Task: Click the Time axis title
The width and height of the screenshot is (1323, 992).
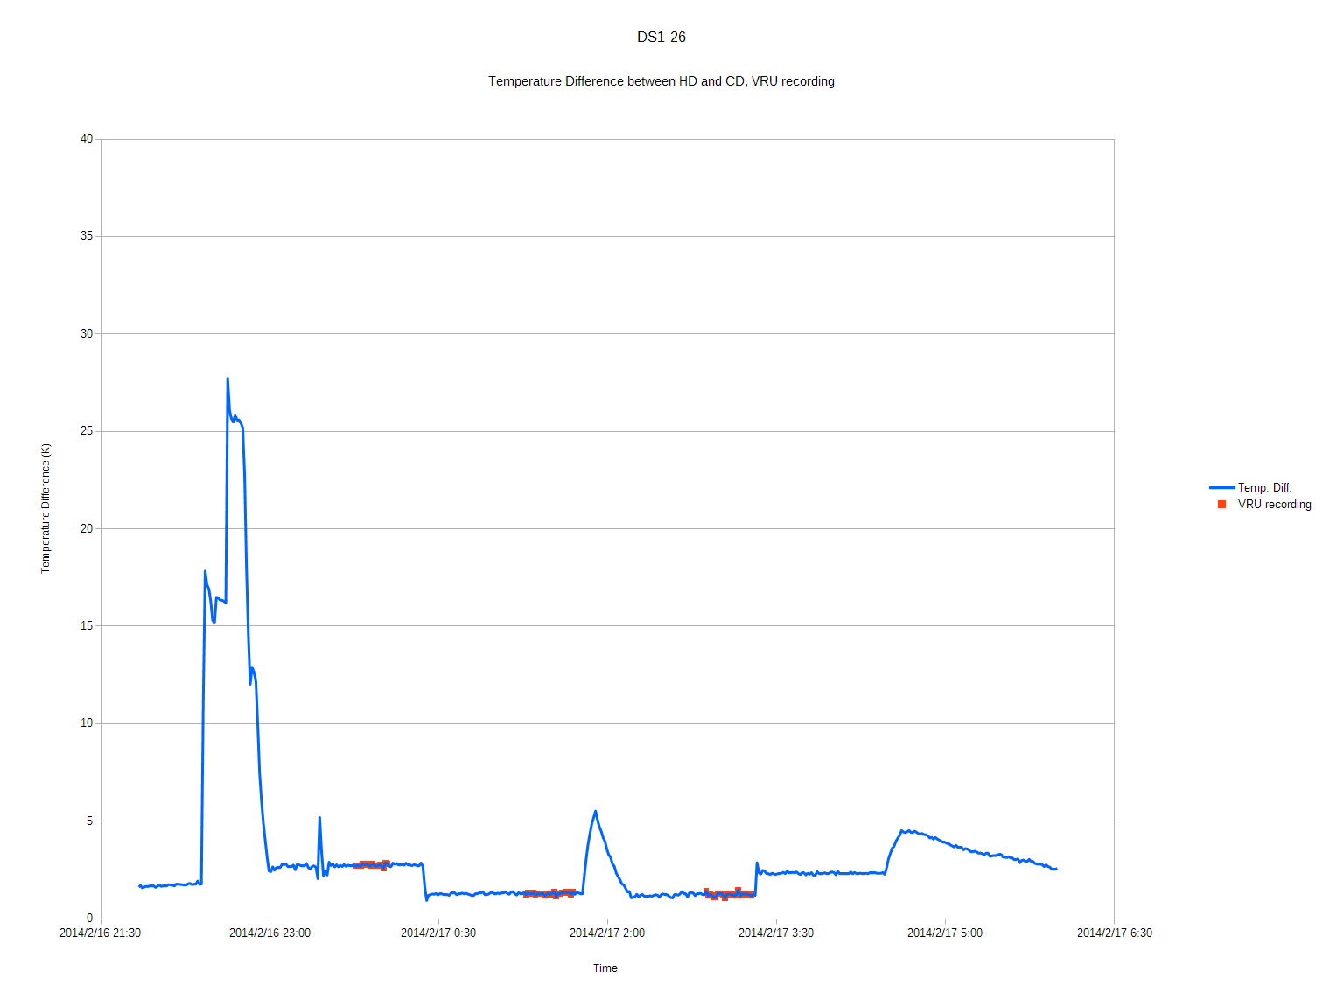Action: (605, 968)
